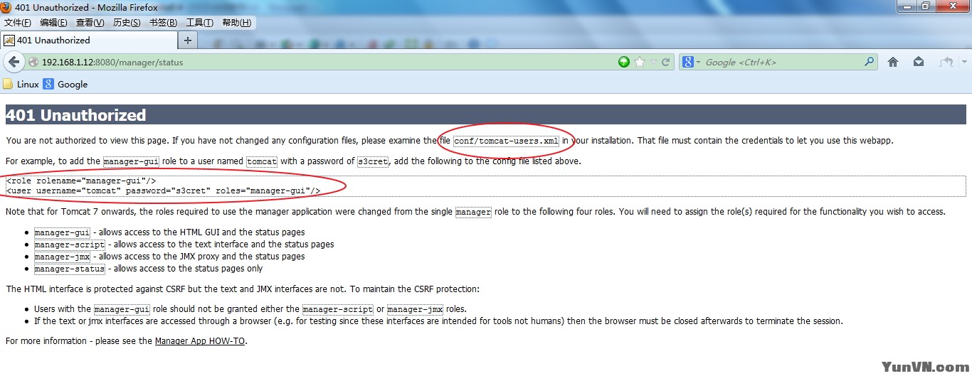Select the 401 Unauthorized tab
The image size is (972, 376).
(x=88, y=40)
